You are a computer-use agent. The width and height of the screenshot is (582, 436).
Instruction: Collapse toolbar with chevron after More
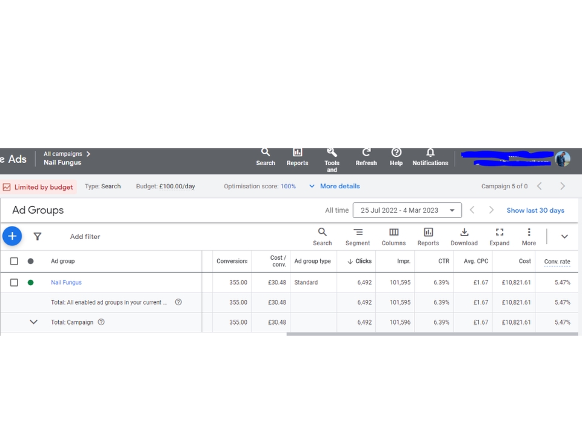tap(564, 237)
